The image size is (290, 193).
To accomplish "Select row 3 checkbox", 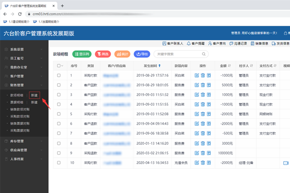I will point(58,95).
